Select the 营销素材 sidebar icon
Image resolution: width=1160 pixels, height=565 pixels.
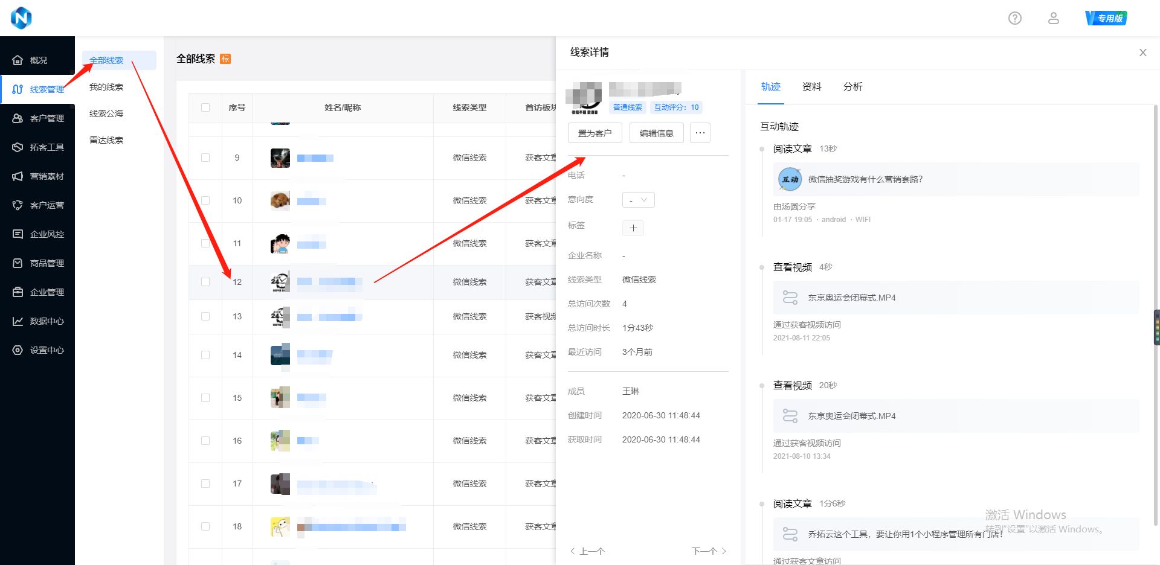point(38,176)
